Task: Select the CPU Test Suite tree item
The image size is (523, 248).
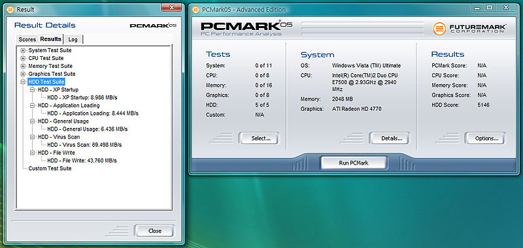Action: tap(46, 58)
